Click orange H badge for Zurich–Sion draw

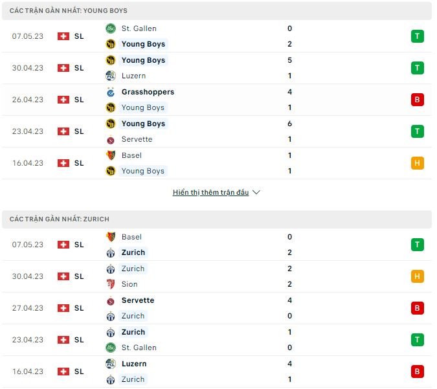coord(418,276)
